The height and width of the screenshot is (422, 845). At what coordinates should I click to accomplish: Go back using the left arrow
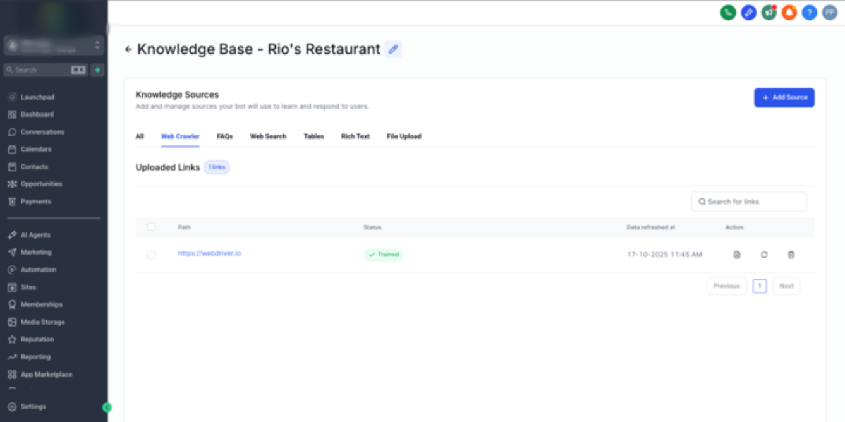(x=128, y=49)
